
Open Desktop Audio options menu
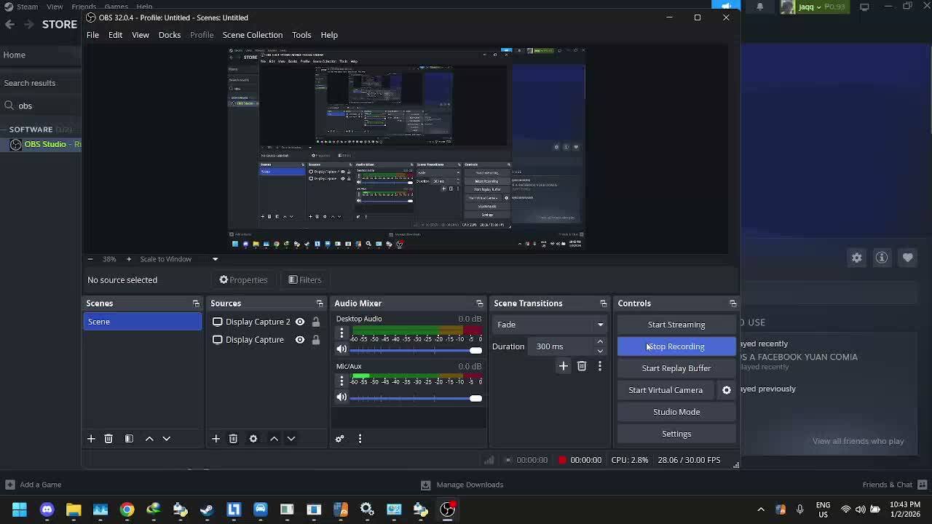tap(341, 333)
